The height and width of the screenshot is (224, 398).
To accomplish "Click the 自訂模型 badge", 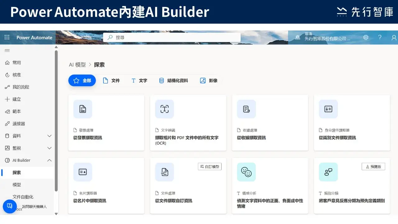I will click(x=210, y=167).
